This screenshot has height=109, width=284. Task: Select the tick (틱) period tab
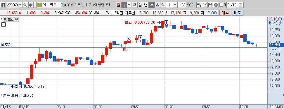tap(163, 5)
